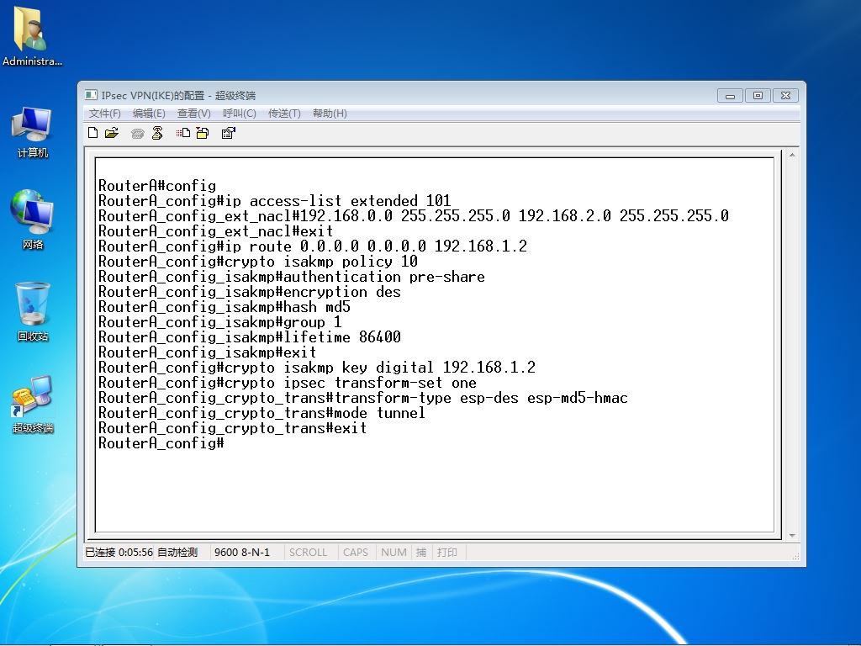Select the 网络 desktop icon
The height and width of the screenshot is (646, 861).
[x=32, y=220]
